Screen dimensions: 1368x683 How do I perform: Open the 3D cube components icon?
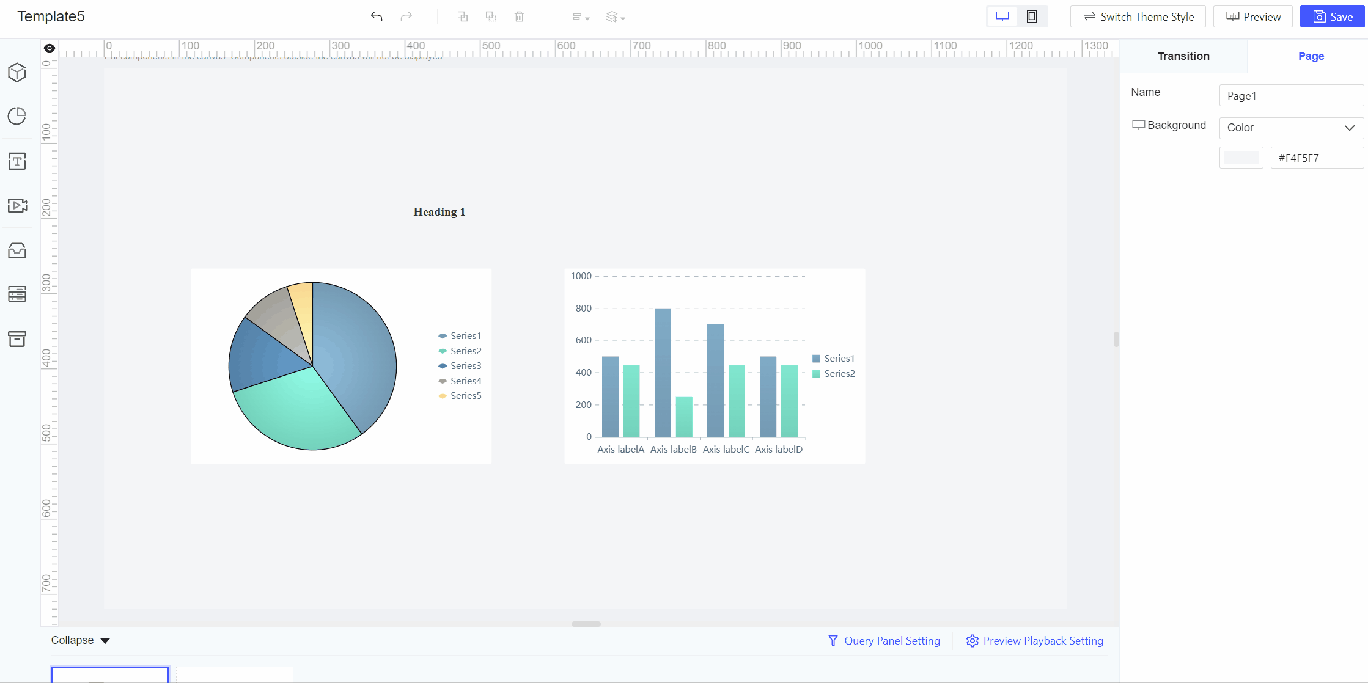[x=17, y=73]
